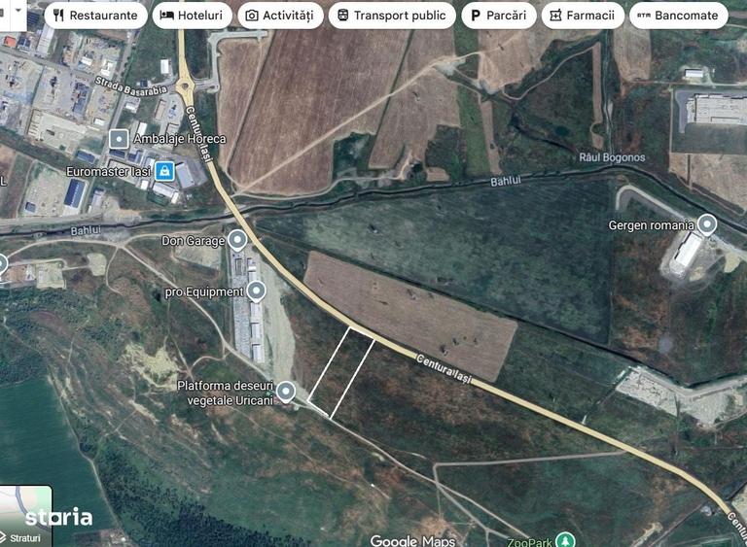Show Activități places on map
The image size is (747, 547).
[280, 16]
